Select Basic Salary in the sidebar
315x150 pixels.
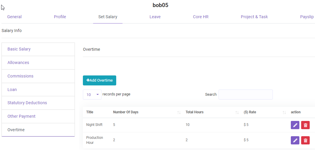coord(19,49)
